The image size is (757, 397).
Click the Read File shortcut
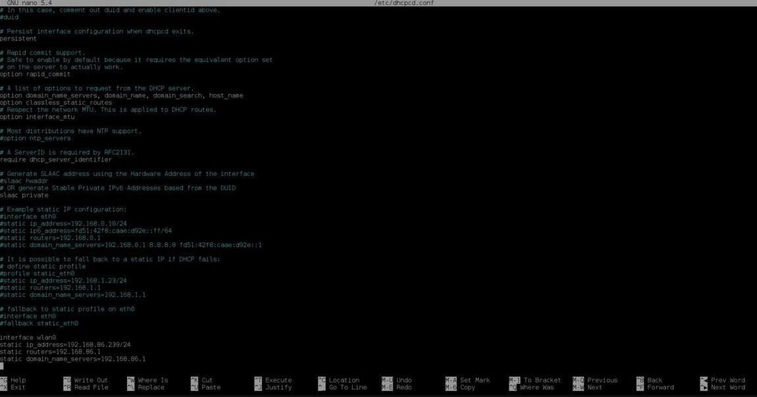pos(90,388)
